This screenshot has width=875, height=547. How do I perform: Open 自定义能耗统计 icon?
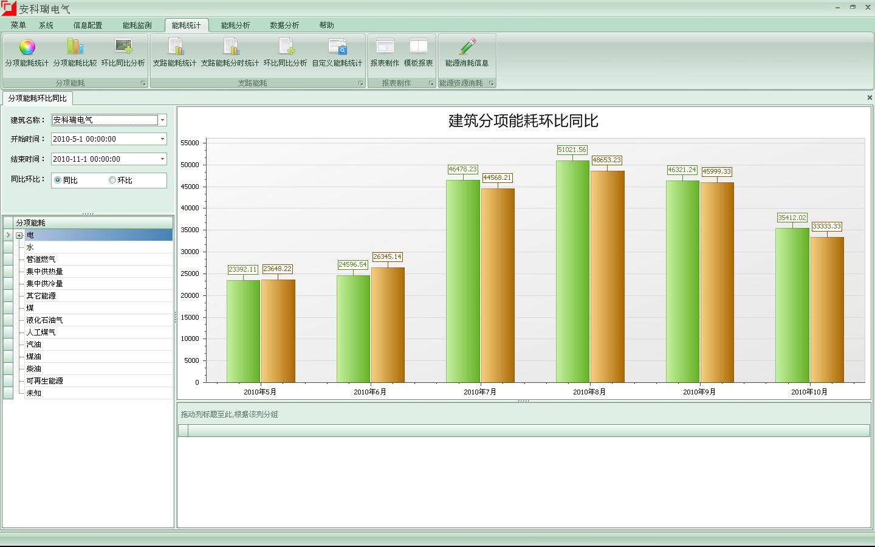coord(337,46)
